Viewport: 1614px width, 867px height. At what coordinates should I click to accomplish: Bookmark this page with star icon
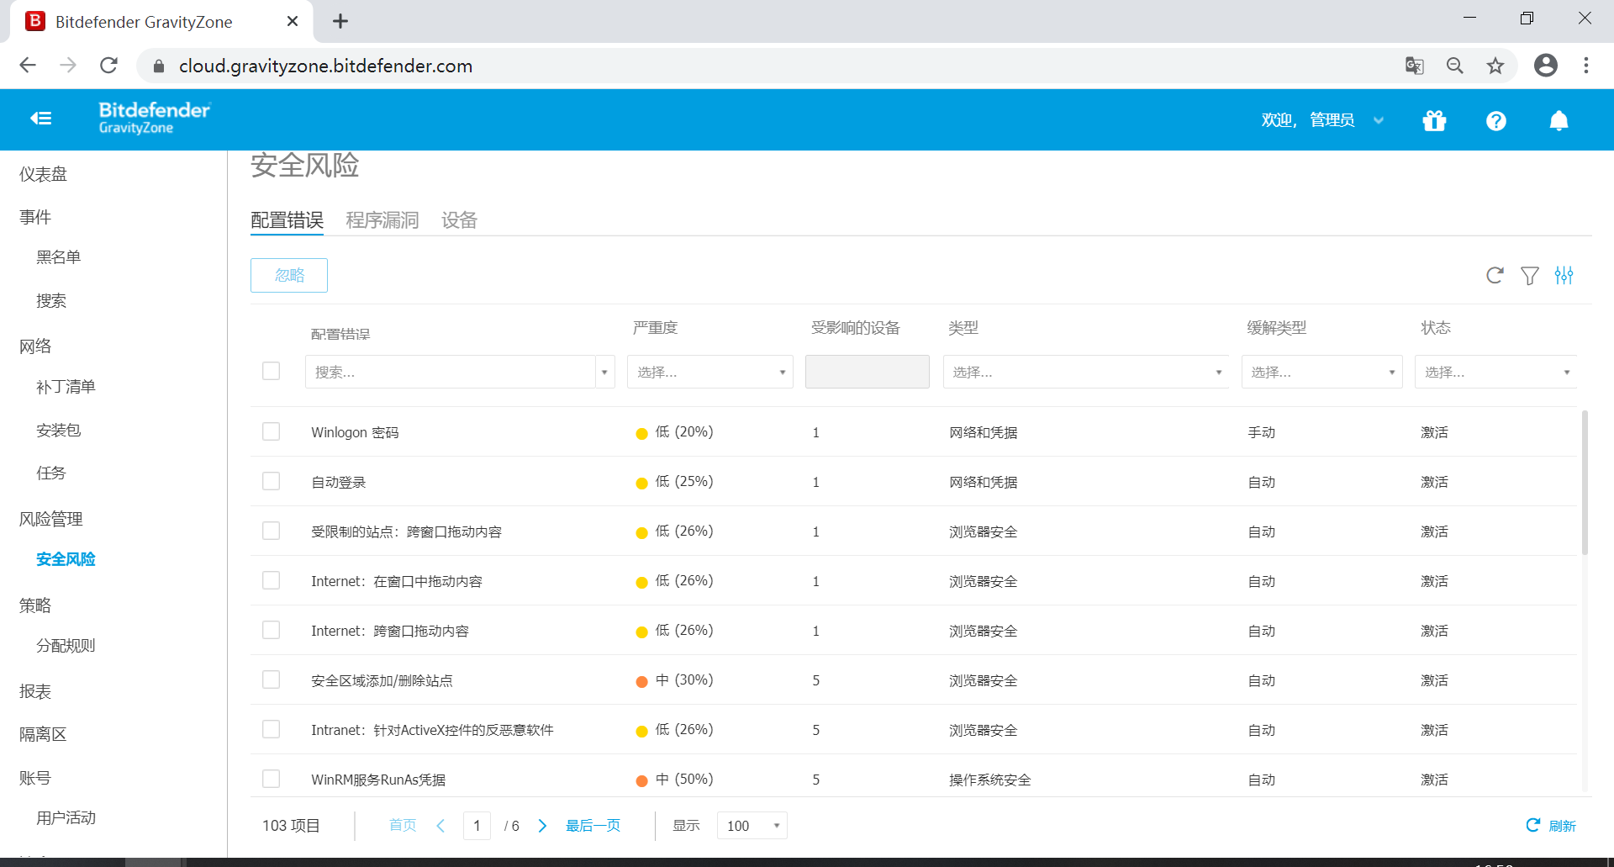click(x=1495, y=66)
